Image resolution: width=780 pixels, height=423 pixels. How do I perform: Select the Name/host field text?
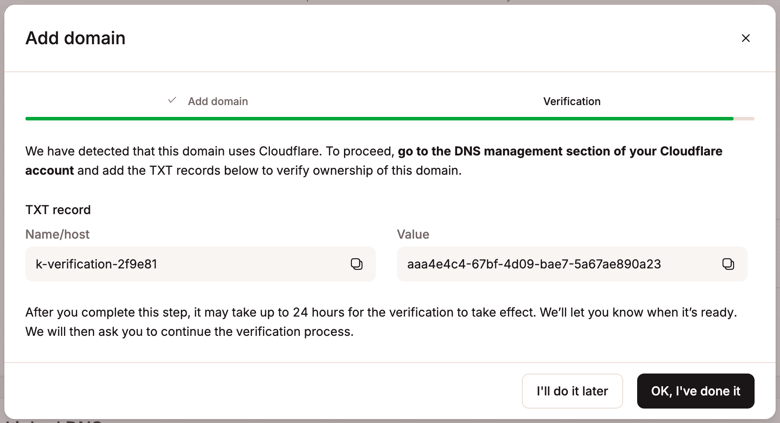coord(96,264)
